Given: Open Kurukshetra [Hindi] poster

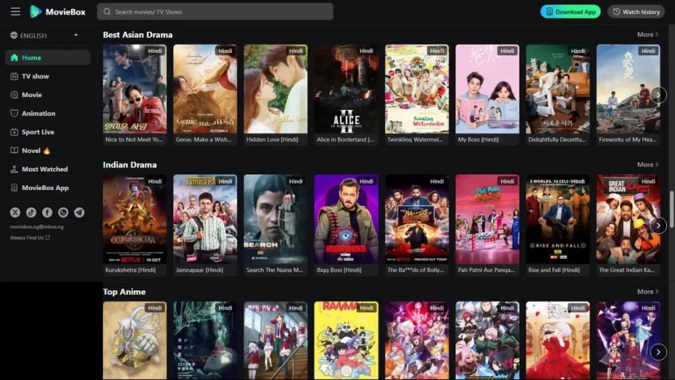Looking at the screenshot, I should 134,219.
